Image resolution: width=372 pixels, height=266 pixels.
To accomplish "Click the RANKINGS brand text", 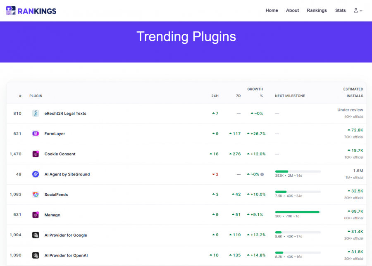I will (37, 11).
